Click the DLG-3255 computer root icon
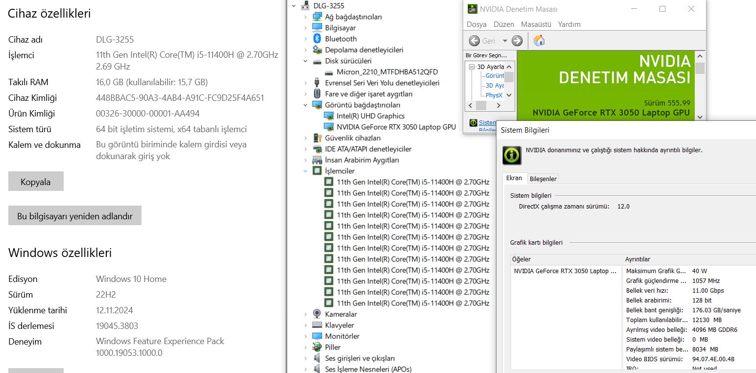Viewport: 756px width, 373px height. point(305,6)
